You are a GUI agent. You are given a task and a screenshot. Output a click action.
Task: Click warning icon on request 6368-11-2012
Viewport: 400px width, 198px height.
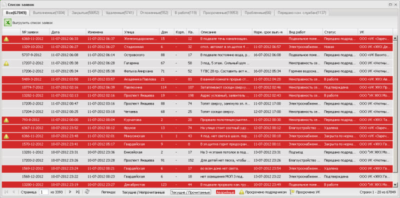(6, 39)
